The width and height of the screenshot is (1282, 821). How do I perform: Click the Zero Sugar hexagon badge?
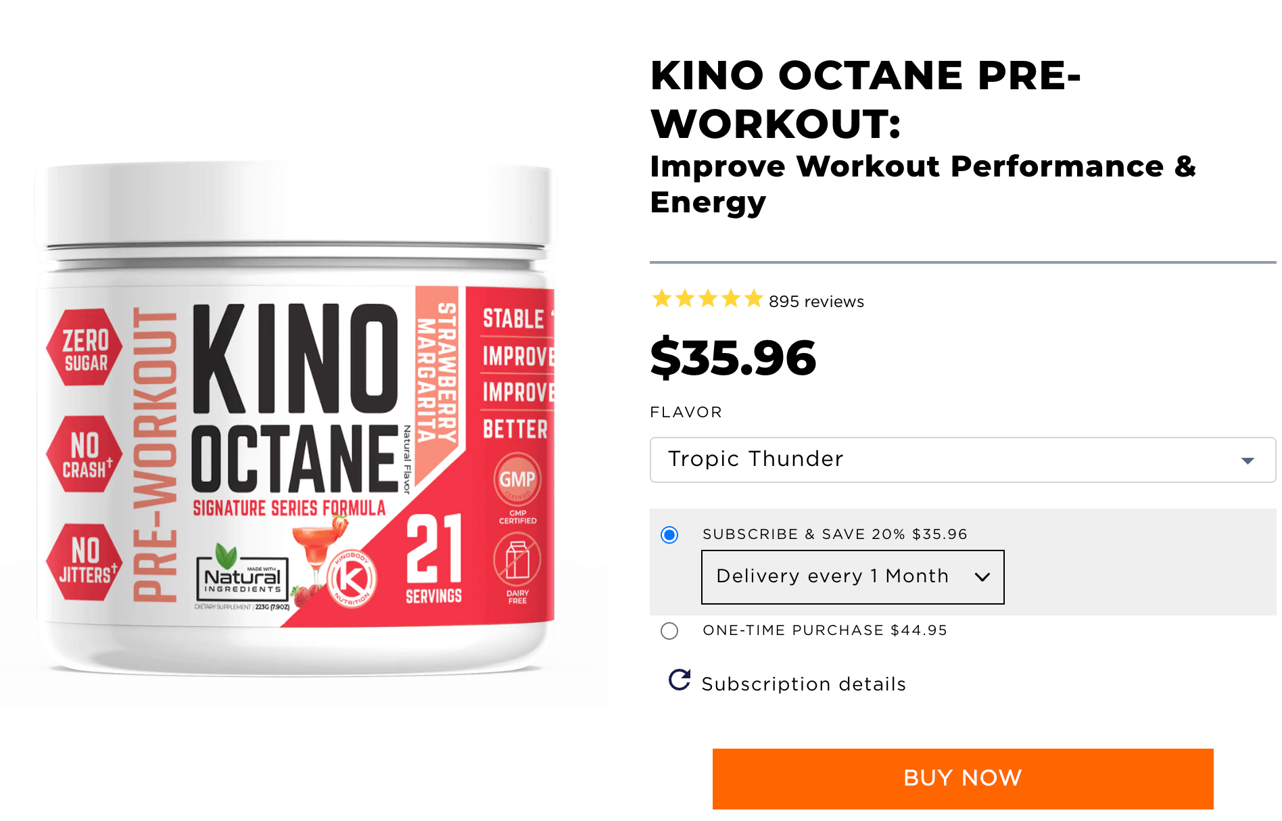click(85, 347)
